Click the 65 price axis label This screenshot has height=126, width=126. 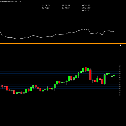tap(120, 80)
